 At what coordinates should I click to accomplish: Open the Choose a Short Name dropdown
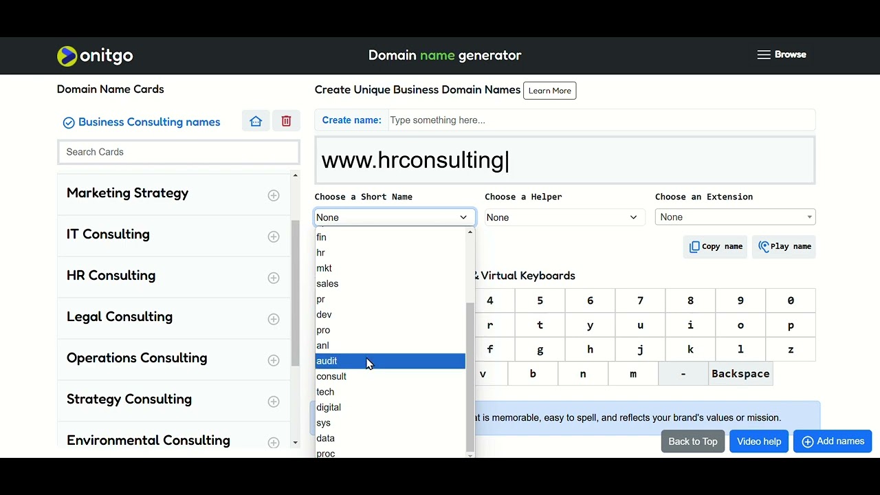point(395,217)
